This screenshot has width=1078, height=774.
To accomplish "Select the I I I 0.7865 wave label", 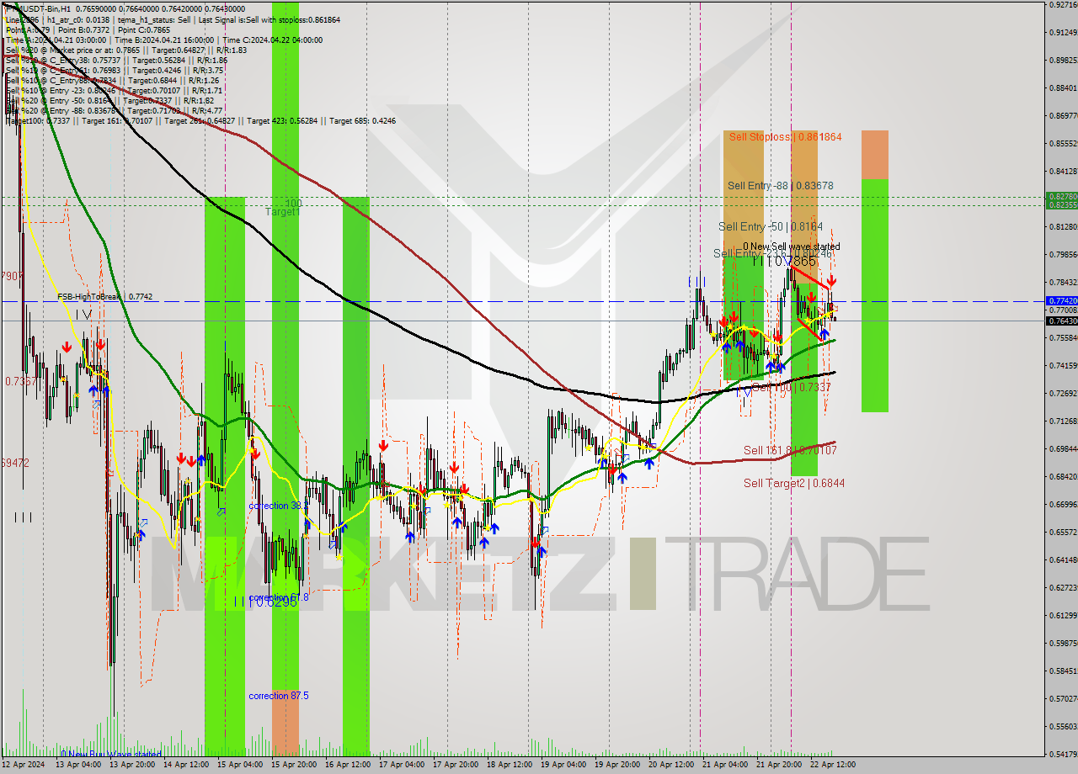I will click(785, 262).
